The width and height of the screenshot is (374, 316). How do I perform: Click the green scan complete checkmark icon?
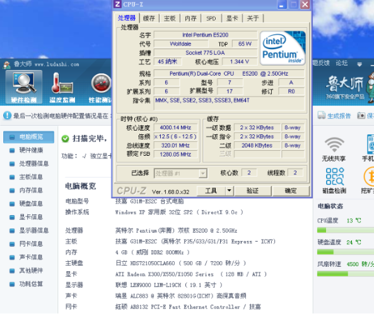click(x=65, y=139)
